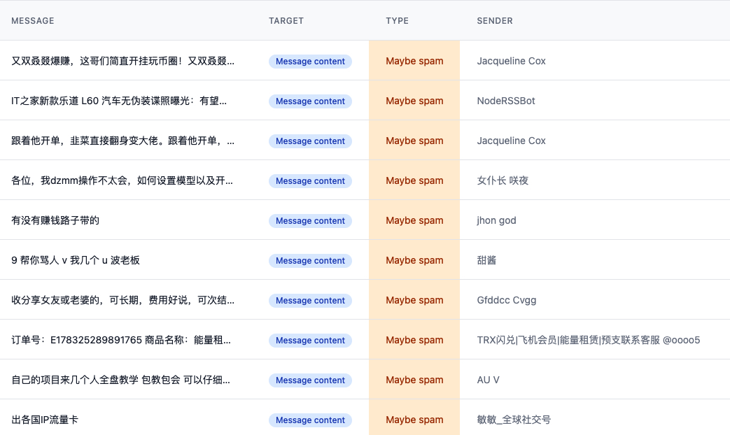This screenshot has width=730, height=435.
Task: Click Maybe spam label in jhon god row
Action: pos(414,220)
